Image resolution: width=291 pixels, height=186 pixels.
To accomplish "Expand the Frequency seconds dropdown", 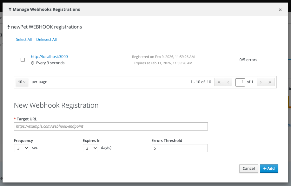I will [22, 148].
